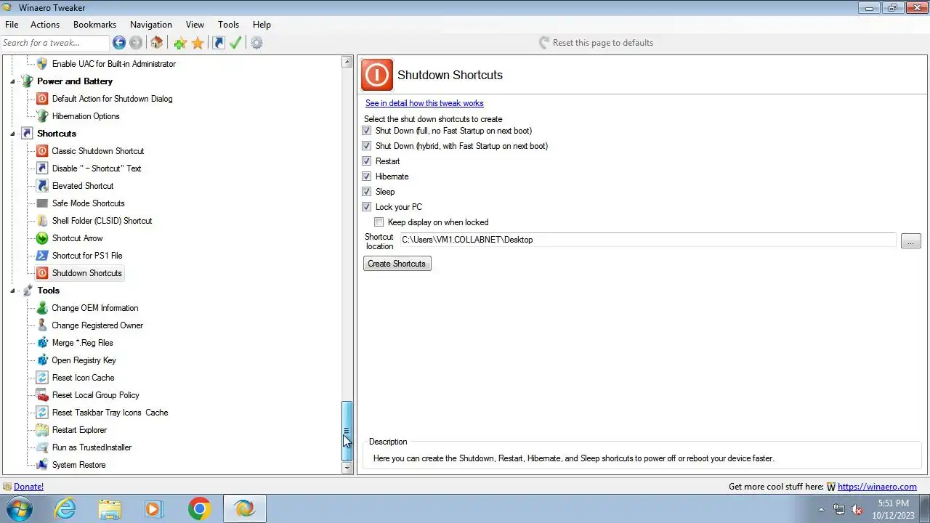930x523 pixels.
Task: Click the grey forward navigation arrow
Action: click(x=136, y=43)
